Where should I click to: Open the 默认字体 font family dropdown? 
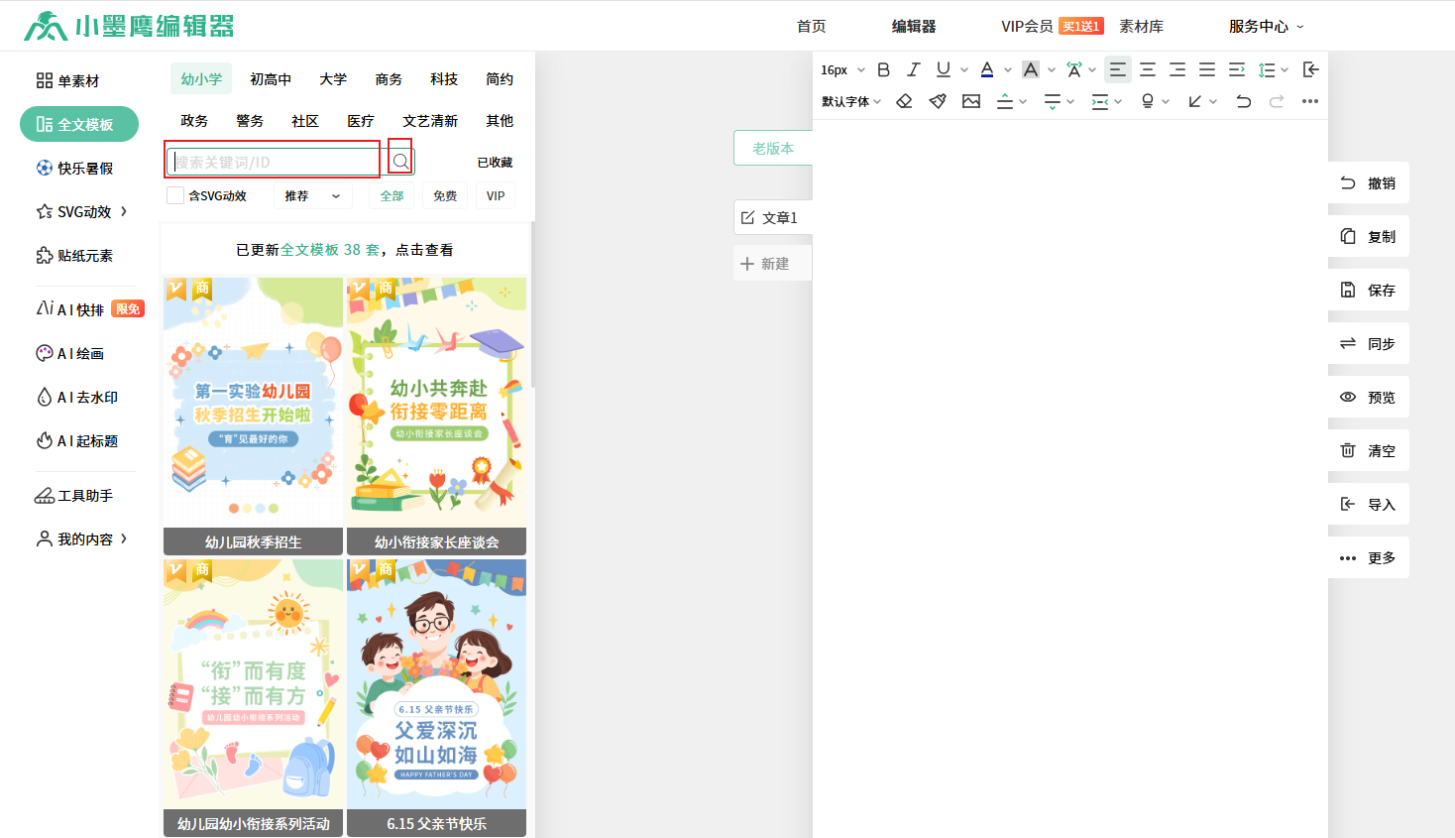(851, 101)
